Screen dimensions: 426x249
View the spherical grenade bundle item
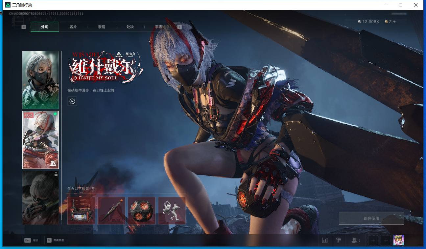coord(142,211)
